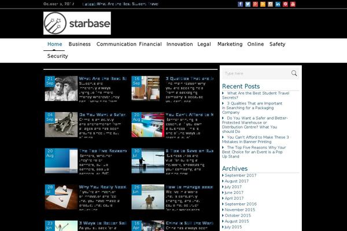Open the LinkedIn social icon
The image size is (347, 231).
pos(278,4)
